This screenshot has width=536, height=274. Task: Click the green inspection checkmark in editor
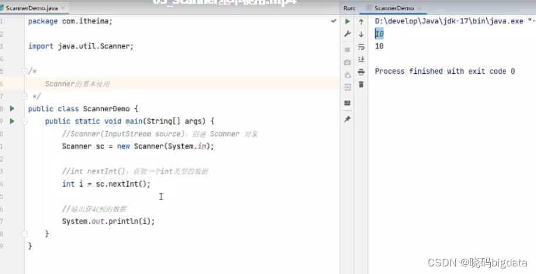point(334,21)
